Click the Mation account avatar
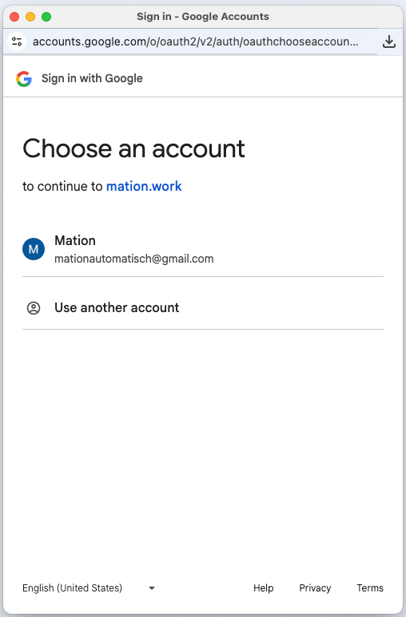The width and height of the screenshot is (406, 617). click(34, 249)
